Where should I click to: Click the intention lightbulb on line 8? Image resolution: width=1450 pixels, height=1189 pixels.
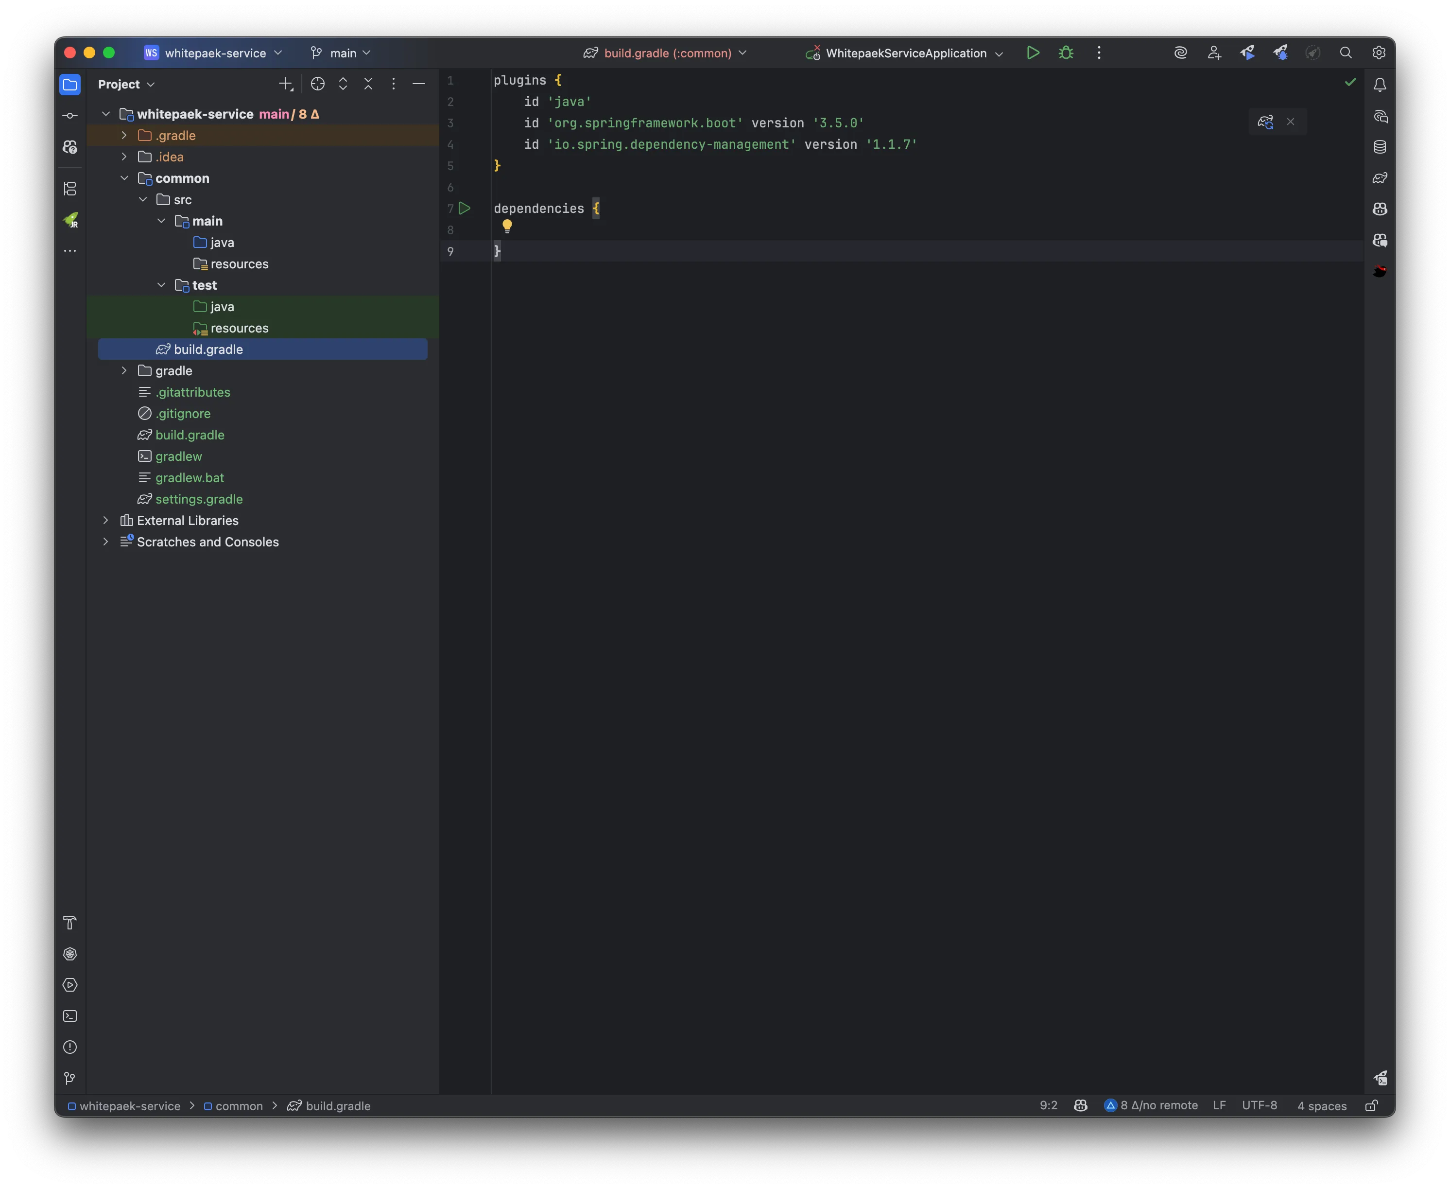507,226
